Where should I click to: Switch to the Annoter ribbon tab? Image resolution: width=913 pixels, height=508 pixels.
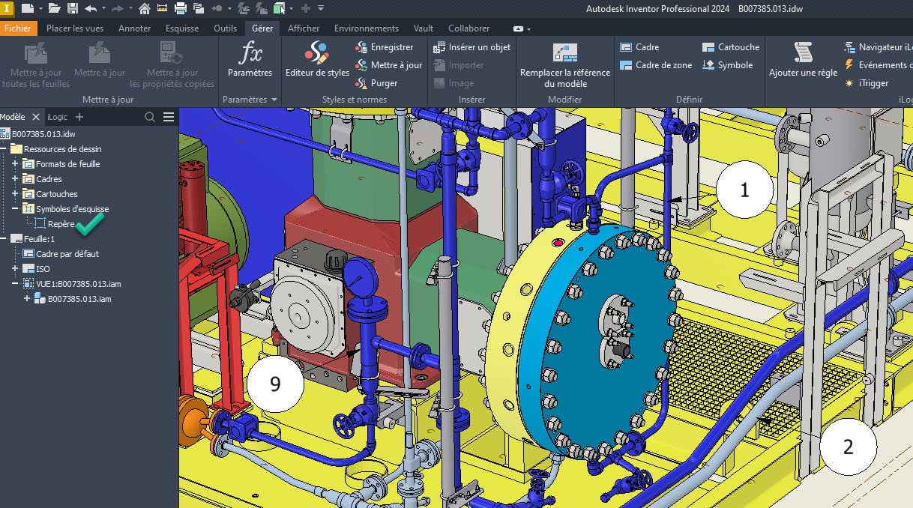coord(135,28)
